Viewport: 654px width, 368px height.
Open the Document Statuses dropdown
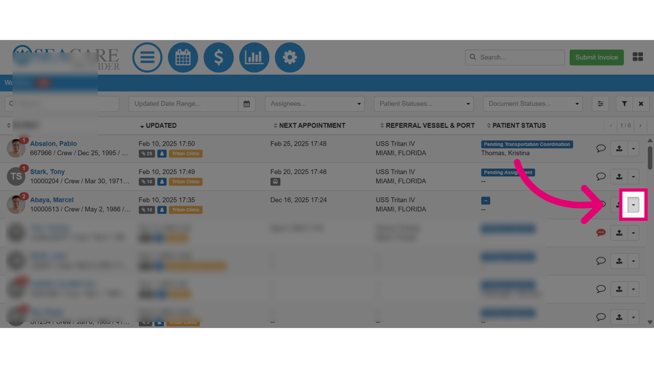pyautogui.click(x=533, y=104)
